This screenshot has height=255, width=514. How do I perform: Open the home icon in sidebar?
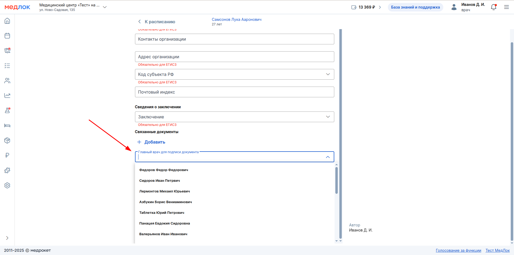click(x=7, y=21)
